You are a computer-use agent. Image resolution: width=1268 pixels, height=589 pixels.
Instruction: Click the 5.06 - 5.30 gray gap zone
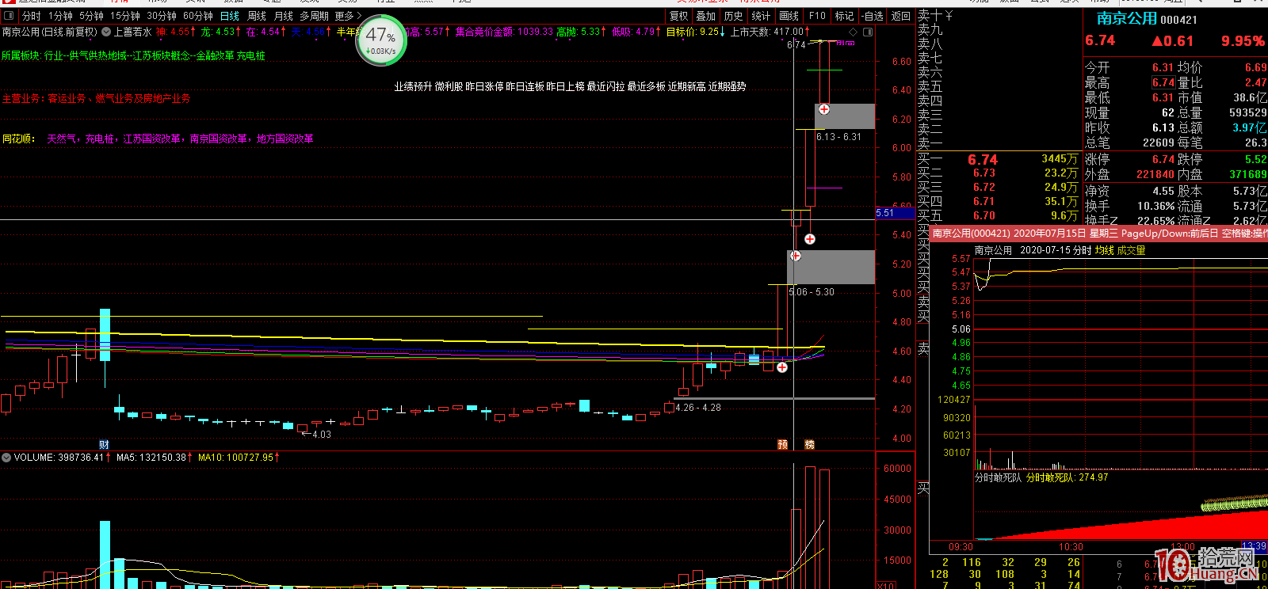coord(832,268)
